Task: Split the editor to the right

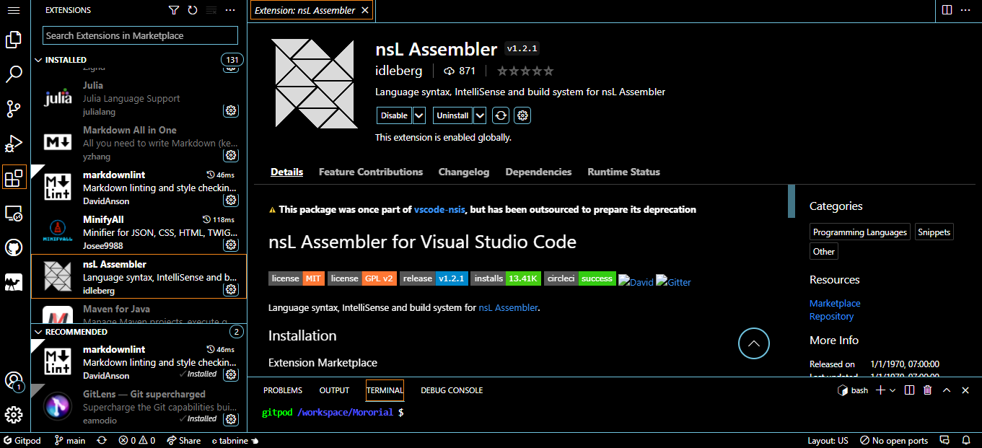Action: [947, 10]
